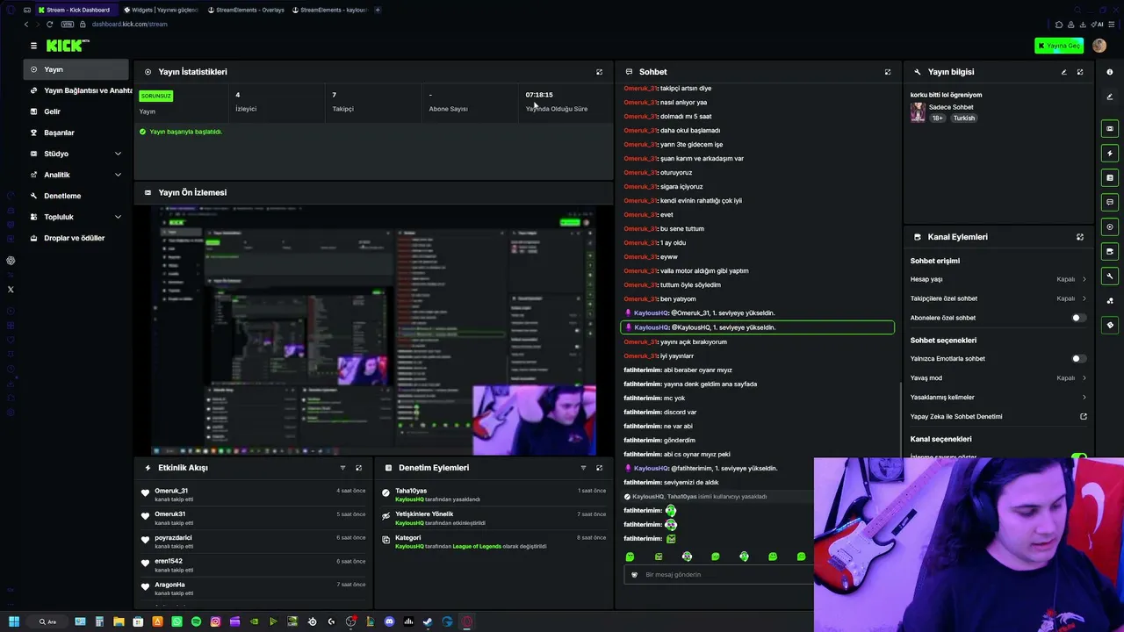Image resolution: width=1124 pixels, height=632 pixels.
Task: Open the X social link in the left sidebar
Action: pos(11,290)
